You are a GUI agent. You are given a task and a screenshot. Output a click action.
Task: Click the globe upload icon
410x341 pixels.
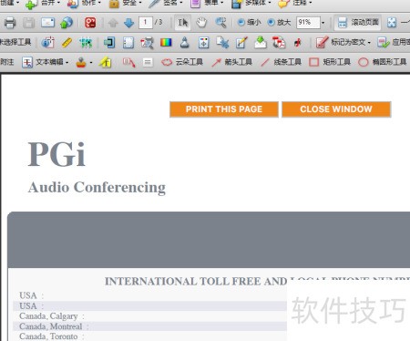tap(67, 23)
